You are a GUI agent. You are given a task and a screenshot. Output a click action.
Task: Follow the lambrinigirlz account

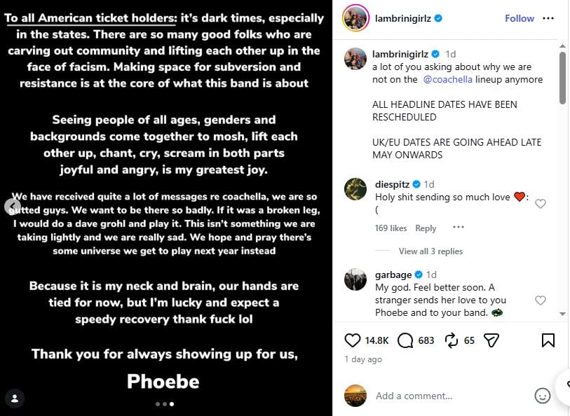(x=519, y=19)
